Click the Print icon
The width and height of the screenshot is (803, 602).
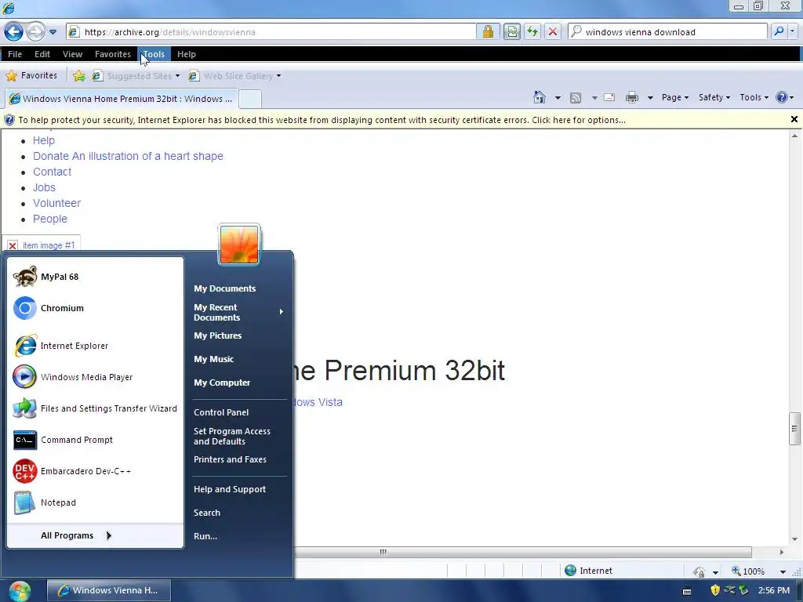632,97
